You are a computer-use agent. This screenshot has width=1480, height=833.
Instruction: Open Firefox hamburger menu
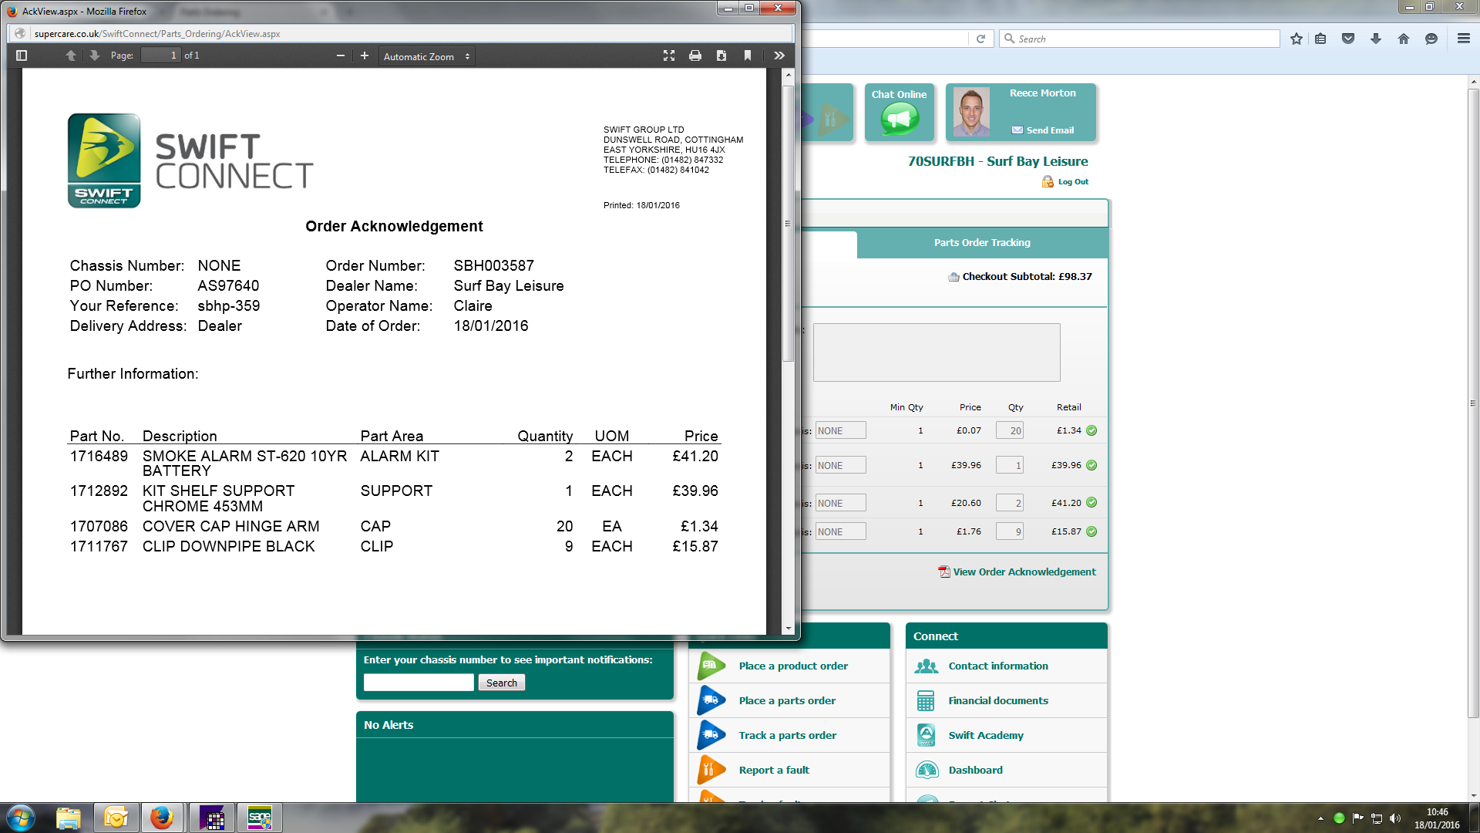point(1463,39)
